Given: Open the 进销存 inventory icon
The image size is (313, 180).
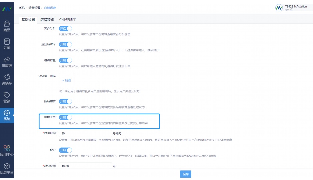Looking at the screenshot, I should (7, 77).
